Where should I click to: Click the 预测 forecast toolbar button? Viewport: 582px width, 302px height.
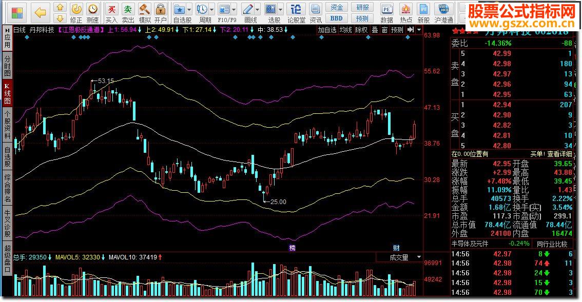(x=362, y=18)
